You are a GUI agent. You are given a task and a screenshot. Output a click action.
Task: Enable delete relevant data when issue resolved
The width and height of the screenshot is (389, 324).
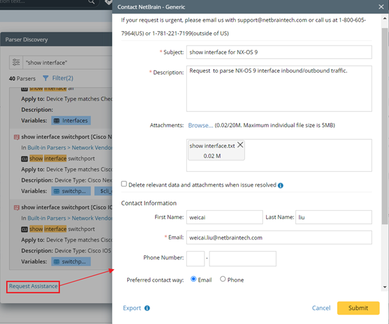pos(124,184)
